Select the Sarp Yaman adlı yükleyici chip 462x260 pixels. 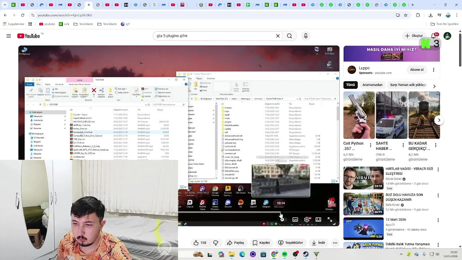(x=408, y=85)
